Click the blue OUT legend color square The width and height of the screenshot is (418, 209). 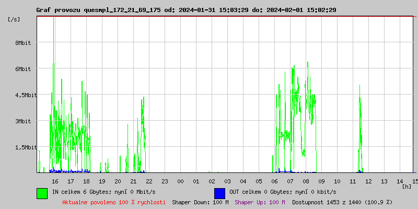pos(219,193)
